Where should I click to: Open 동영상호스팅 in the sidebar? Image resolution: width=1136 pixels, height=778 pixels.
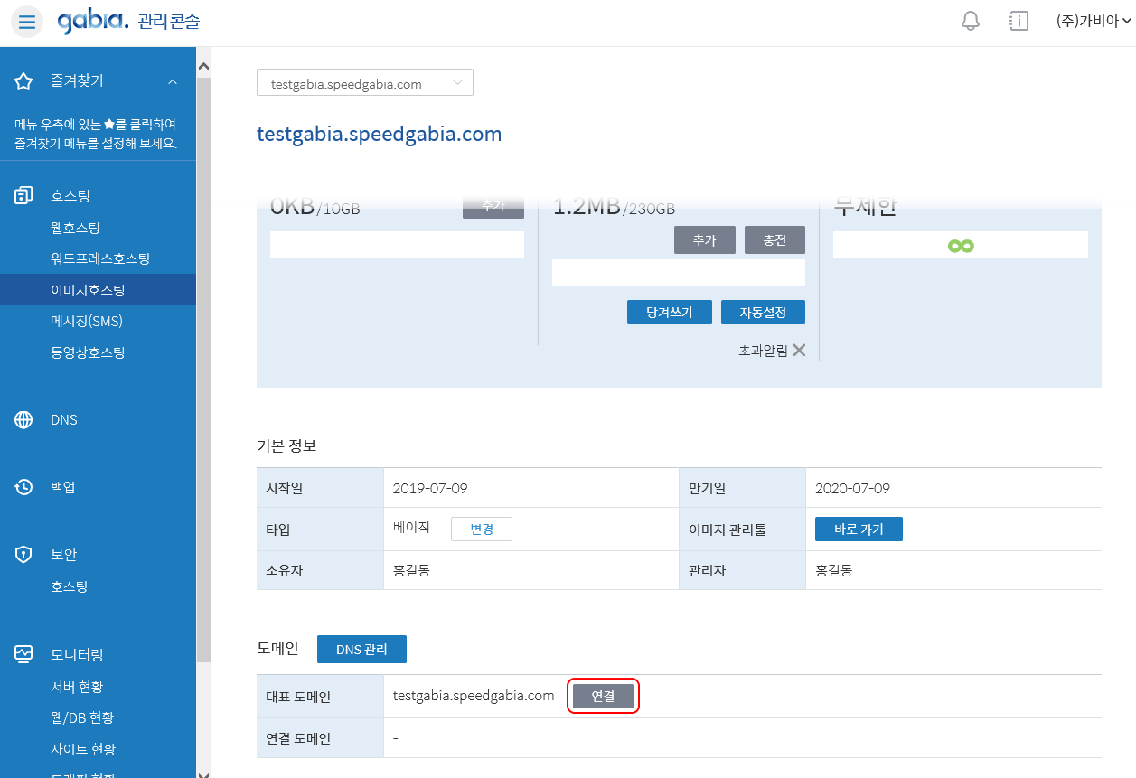(x=88, y=352)
